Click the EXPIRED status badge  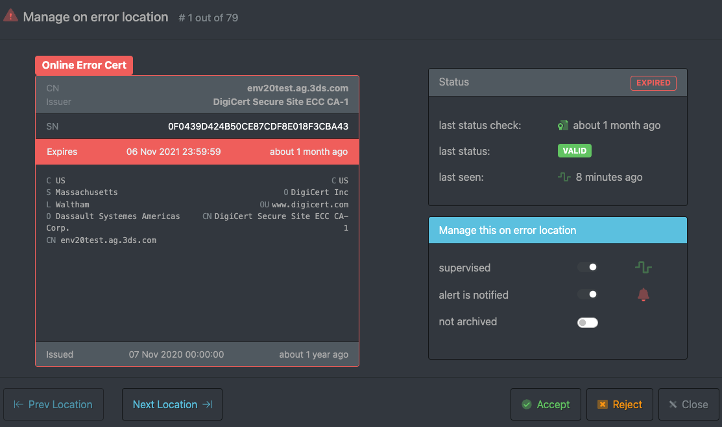point(653,82)
